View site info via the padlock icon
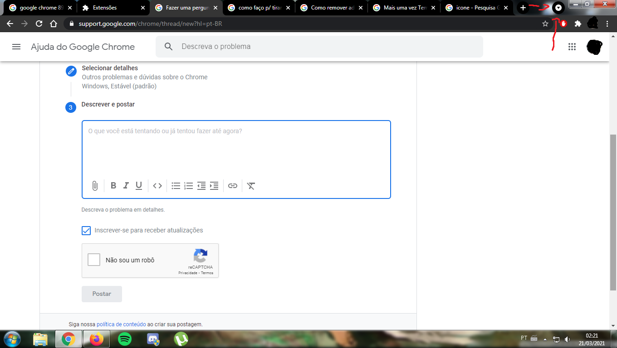The image size is (617, 348). [x=72, y=24]
